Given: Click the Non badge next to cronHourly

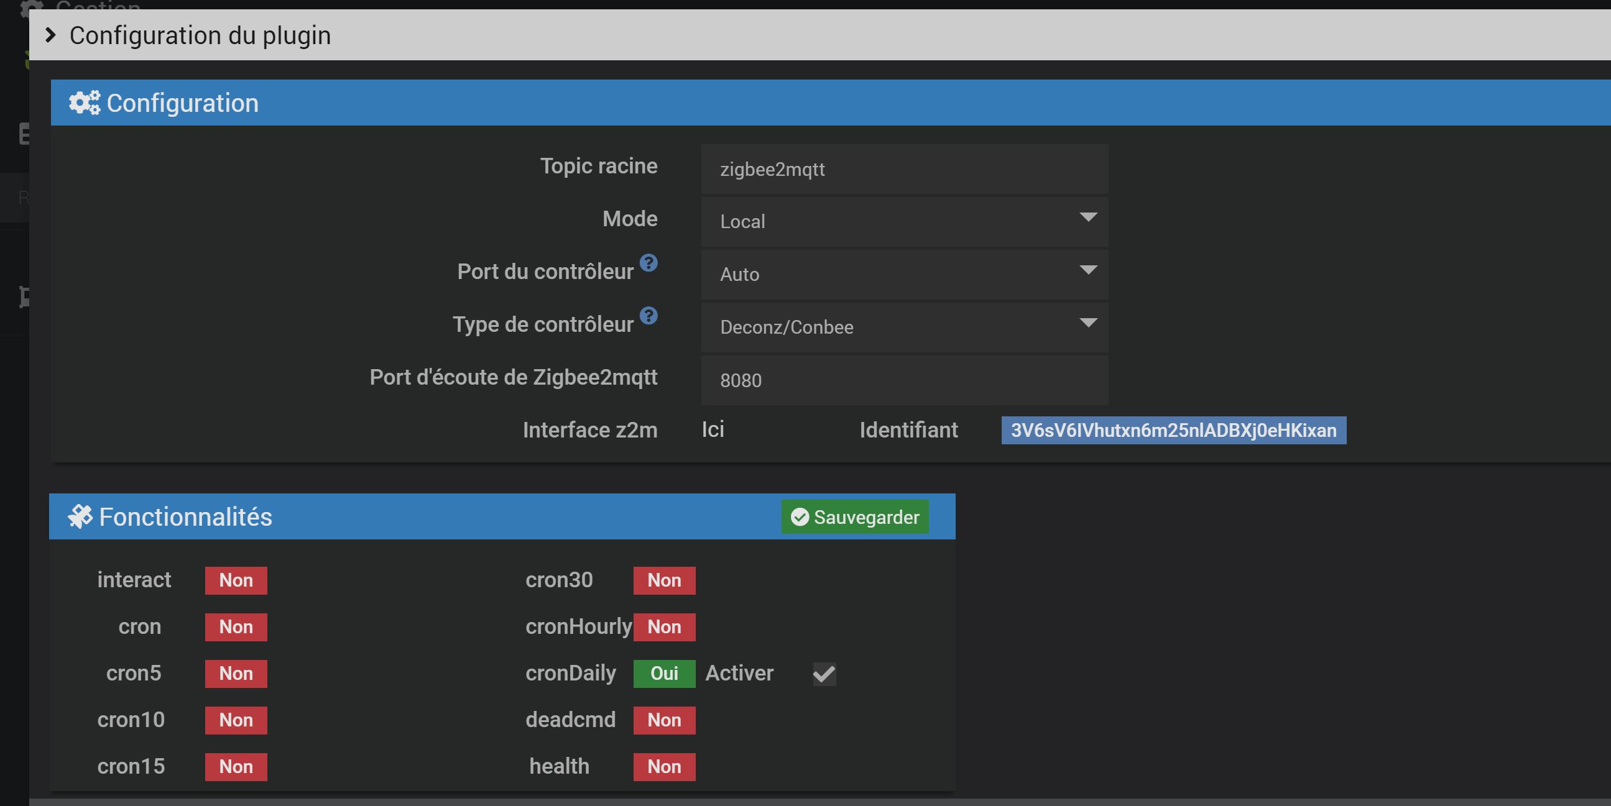Looking at the screenshot, I should (x=663, y=627).
